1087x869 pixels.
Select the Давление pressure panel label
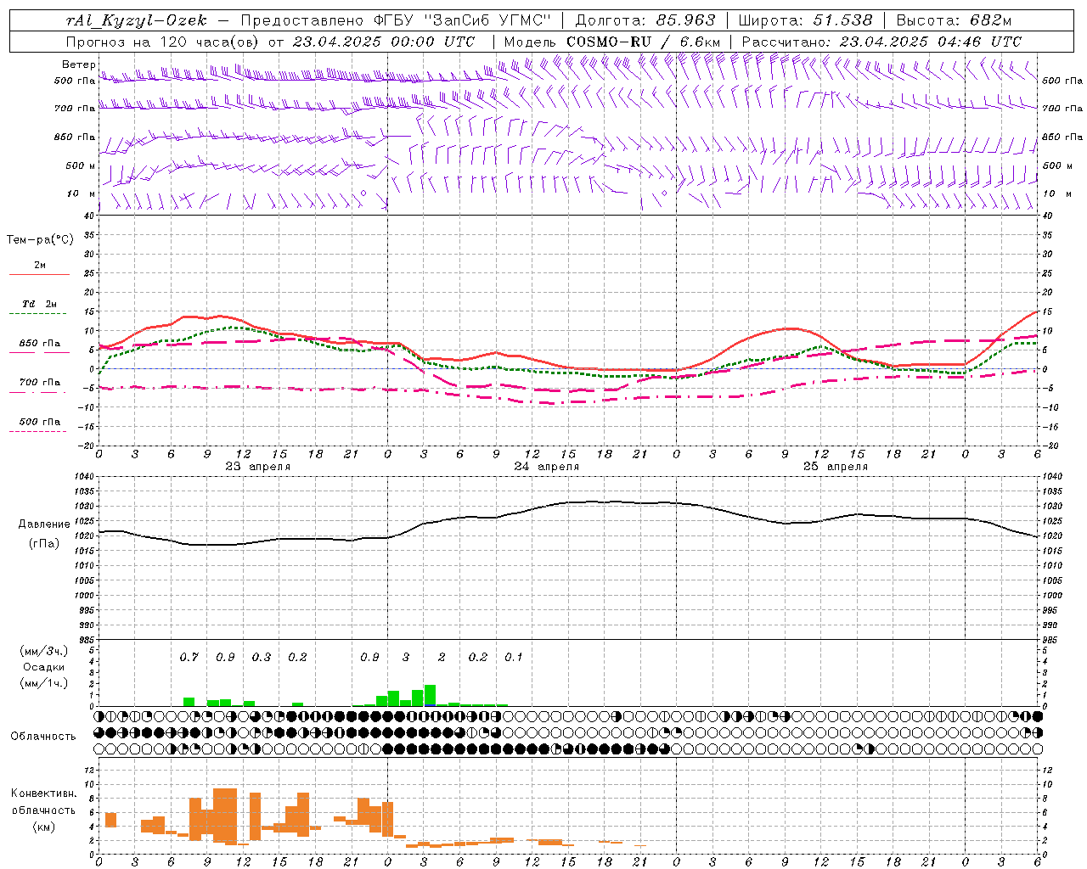[x=44, y=524]
